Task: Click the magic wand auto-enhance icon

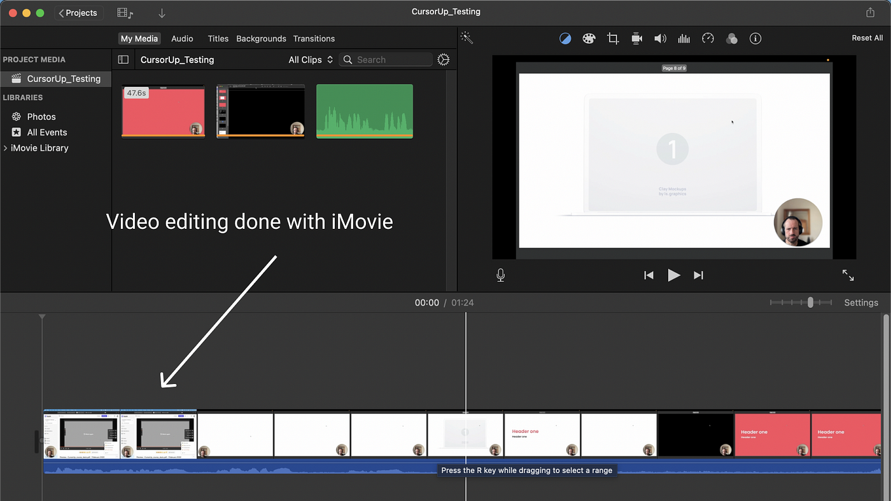Action: [x=467, y=38]
